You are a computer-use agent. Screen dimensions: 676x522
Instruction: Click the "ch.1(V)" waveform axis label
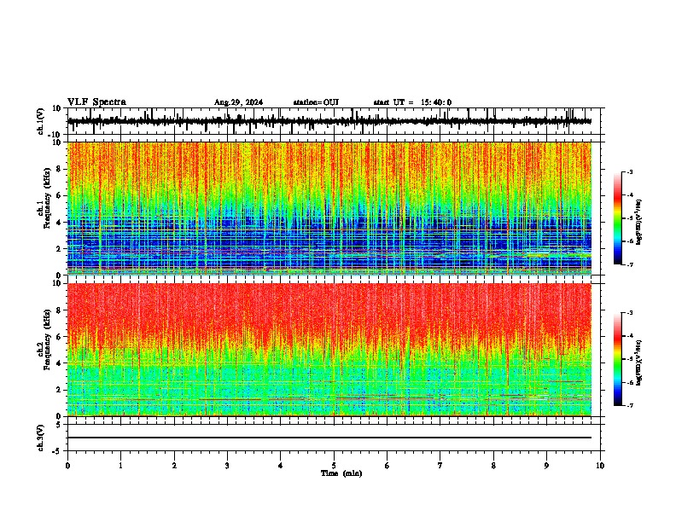tap(41, 121)
